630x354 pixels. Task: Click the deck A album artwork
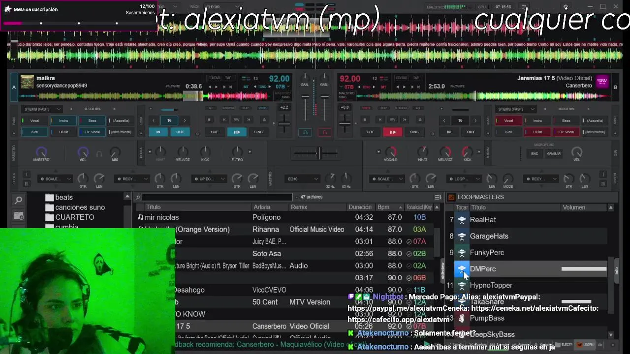pos(28,82)
